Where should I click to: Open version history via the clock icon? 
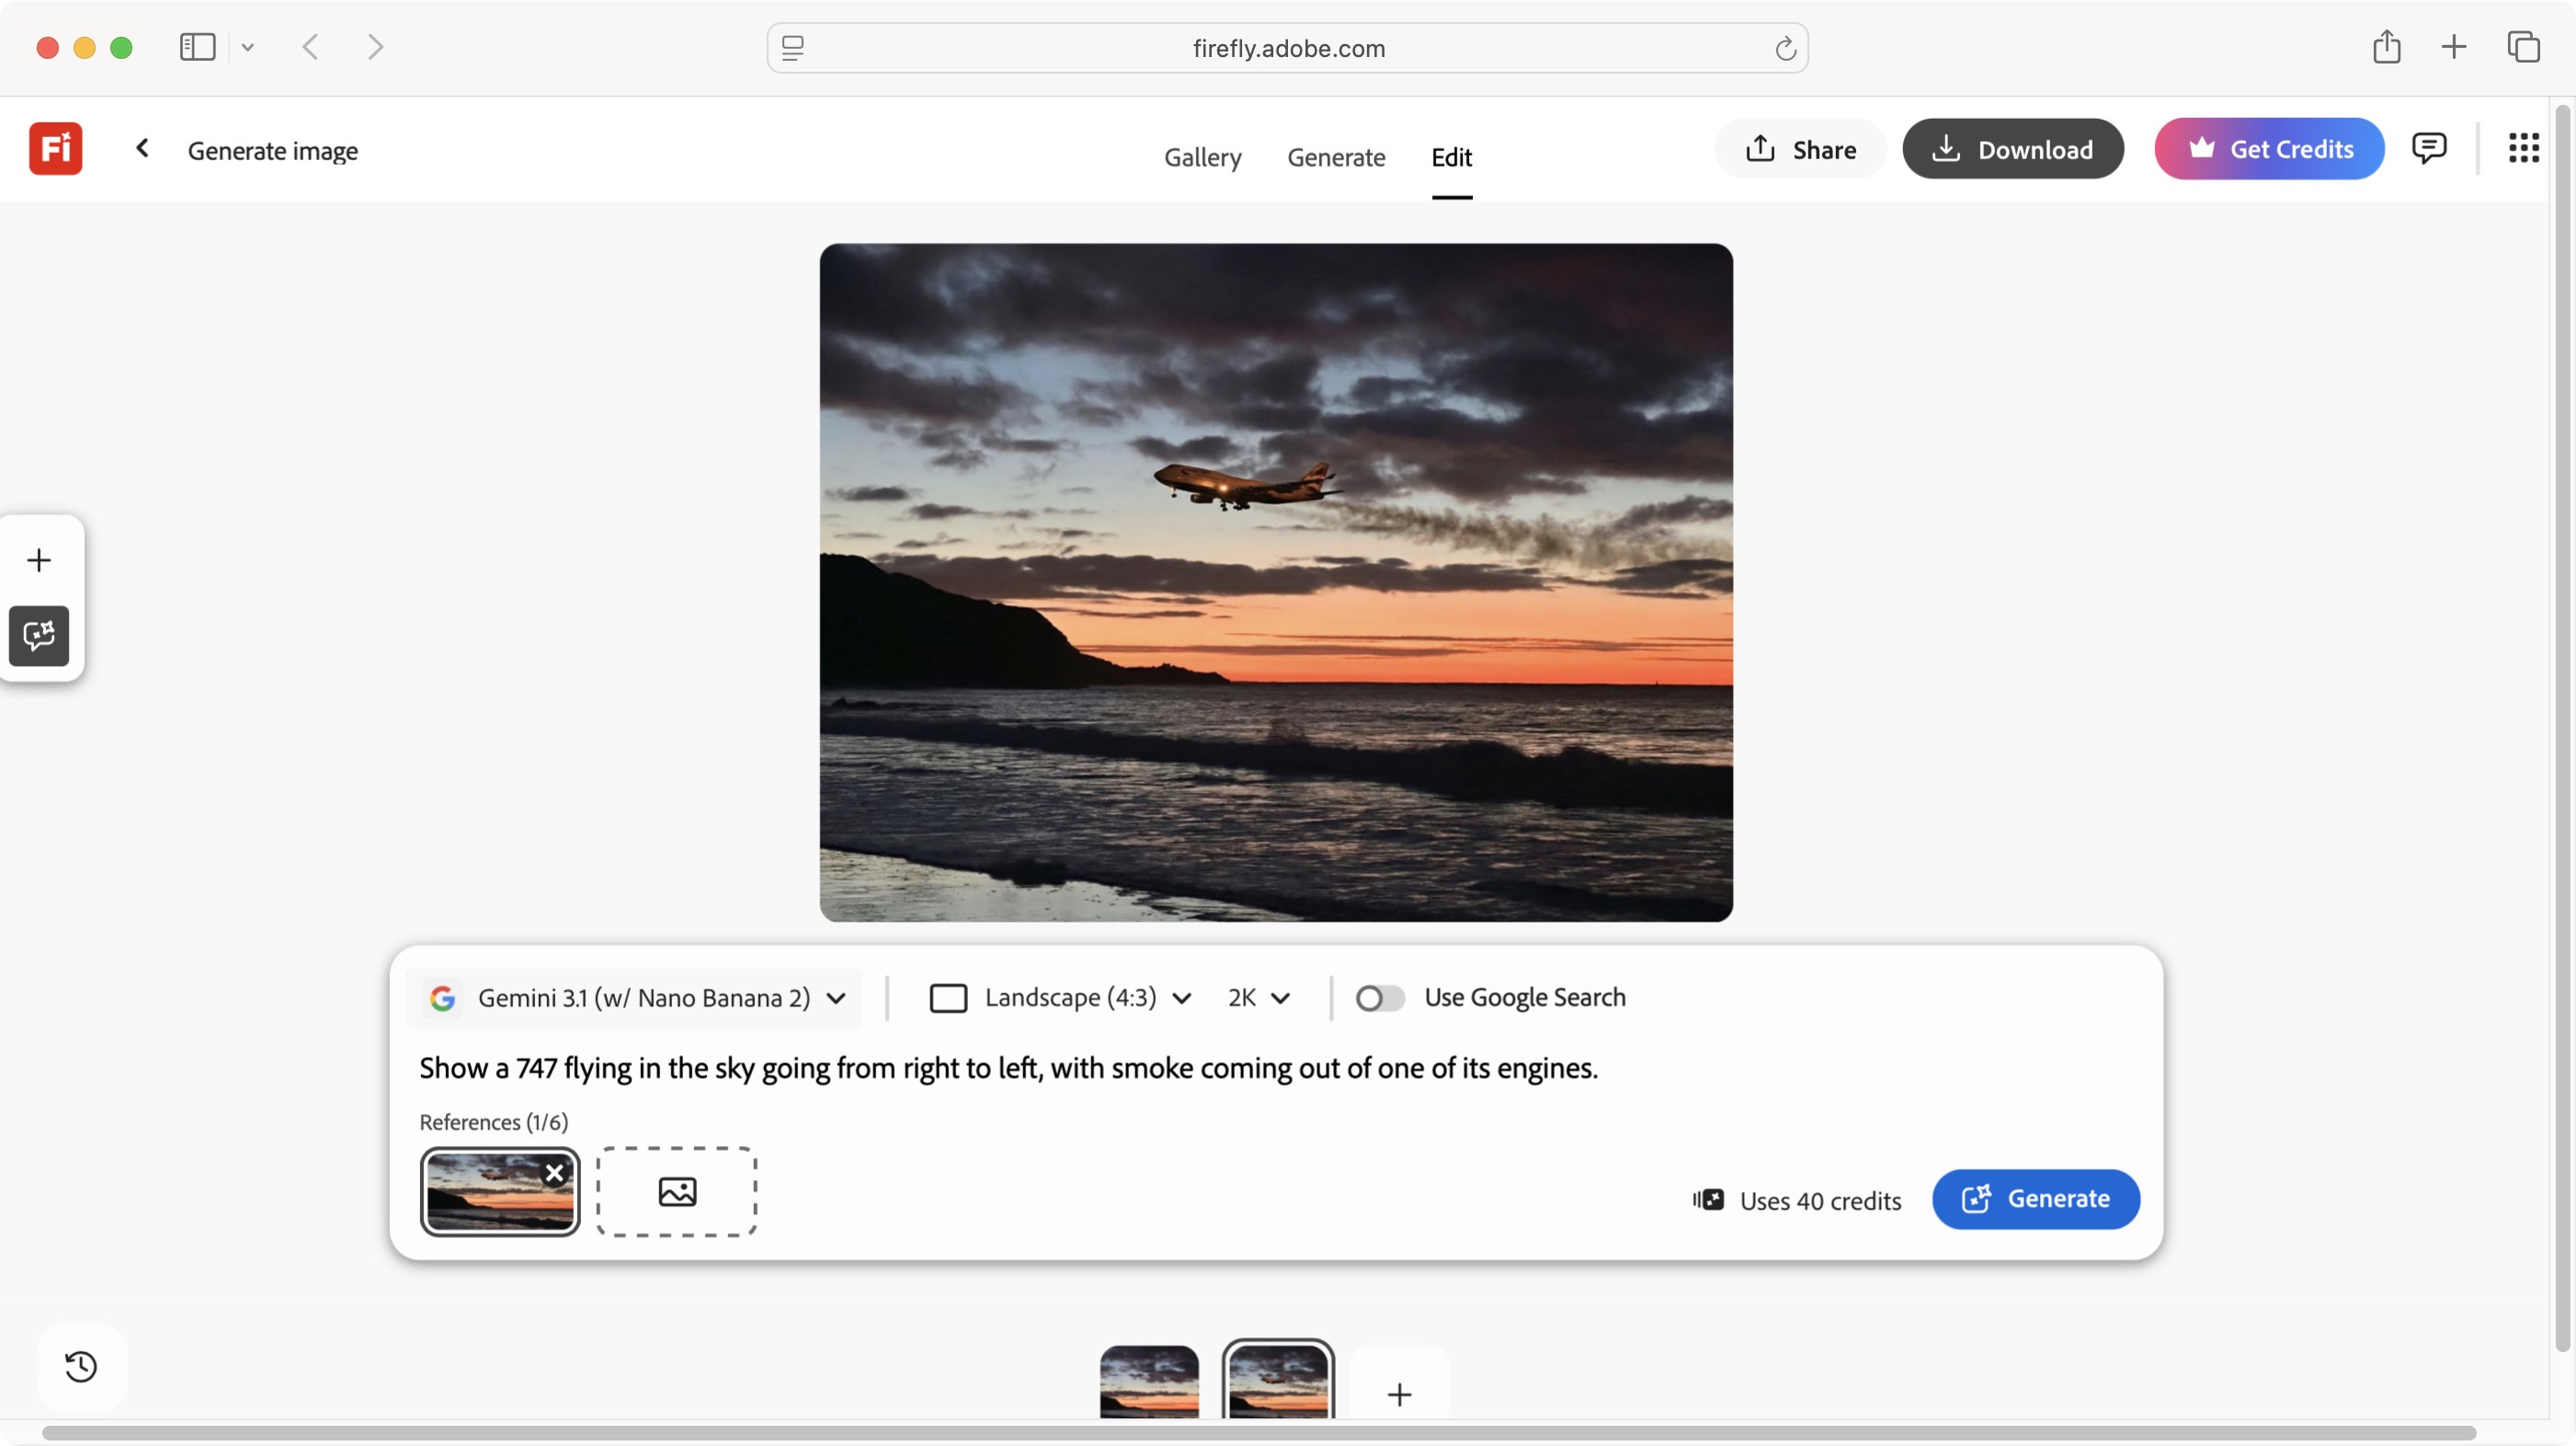pyautogui.click(x=81, y=1367)
